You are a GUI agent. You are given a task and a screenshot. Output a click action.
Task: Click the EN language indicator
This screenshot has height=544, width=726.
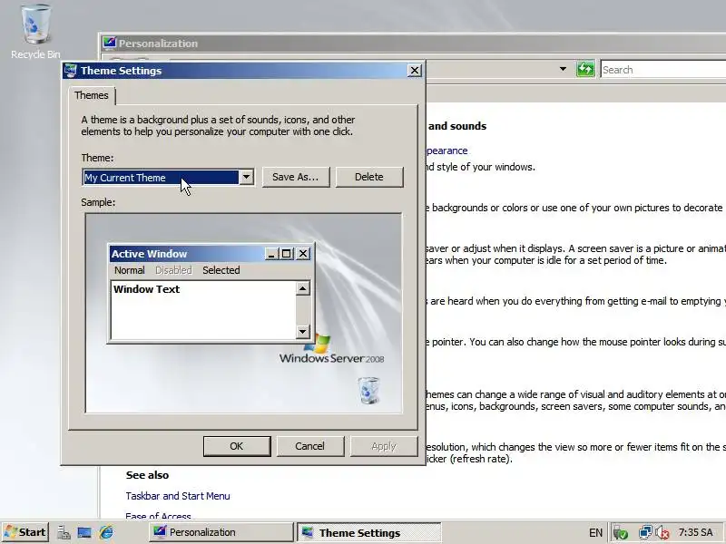595,533
